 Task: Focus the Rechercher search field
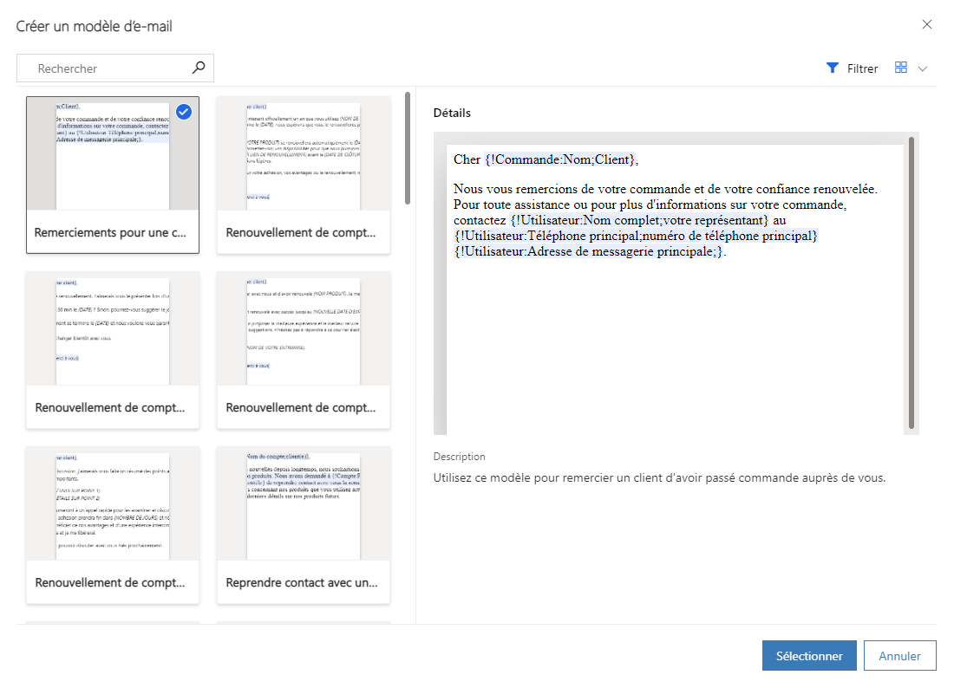(115, 68)
